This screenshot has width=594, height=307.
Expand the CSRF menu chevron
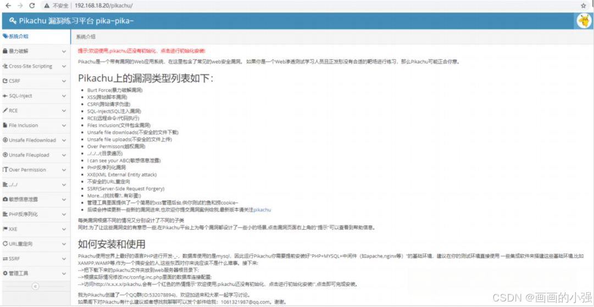pos(64,81)
